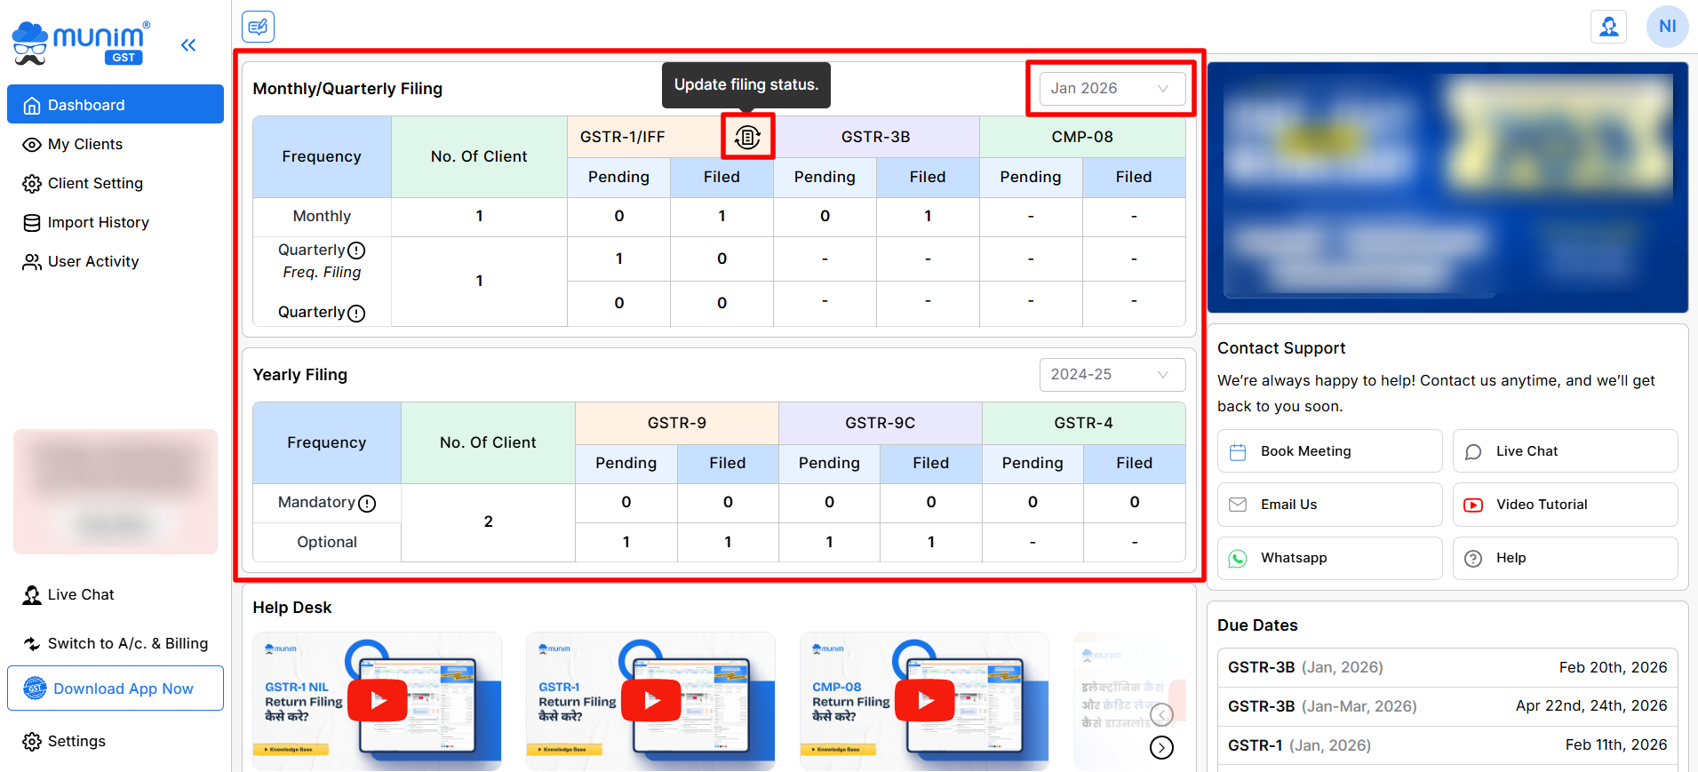Click info icon beside Mandatory
Image resolution: width=1698 pixels, height=772 pixels.
[x=367, y=504]
